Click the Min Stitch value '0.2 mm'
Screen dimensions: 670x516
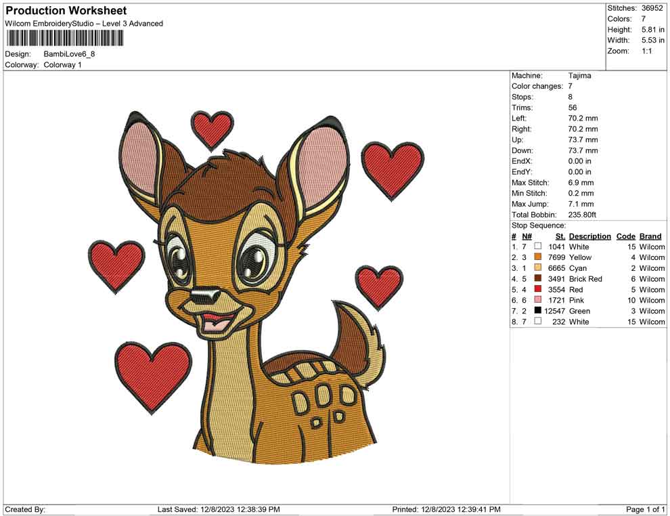[x=581, y=193]
